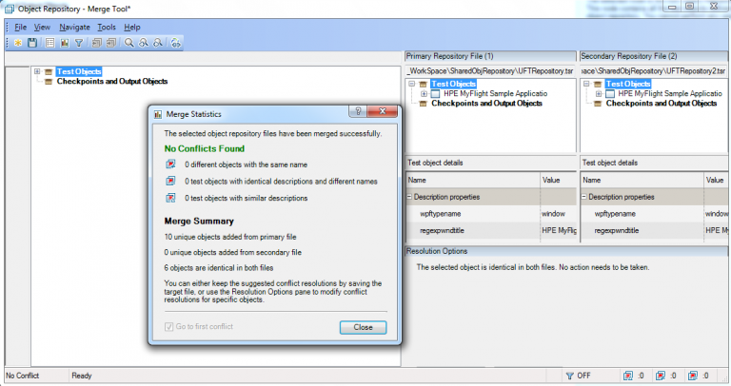The height and width of the screenshot is (386, 731).
Task: Click the Name column header in primary details
Action: click(418, 179)
